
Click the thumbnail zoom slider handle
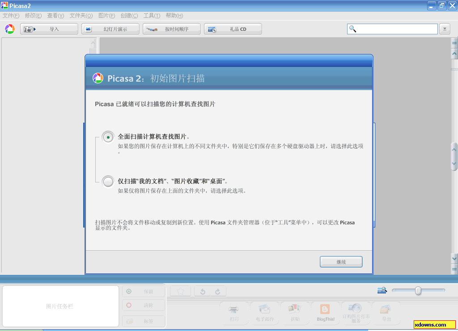point(418,290)
